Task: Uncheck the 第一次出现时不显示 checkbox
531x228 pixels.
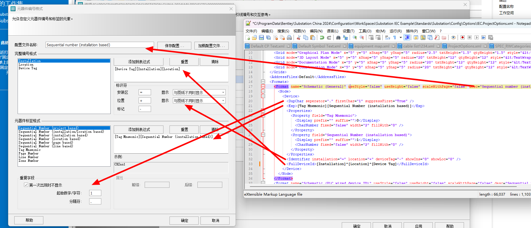Action: coord(26,185)
